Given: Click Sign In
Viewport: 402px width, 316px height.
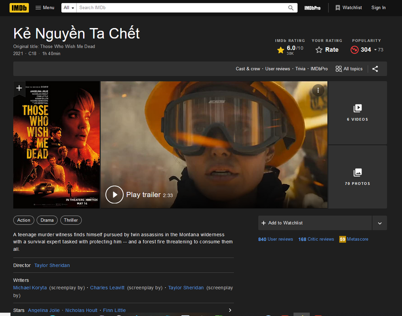Looking at the screenshot, I should 378,8.
